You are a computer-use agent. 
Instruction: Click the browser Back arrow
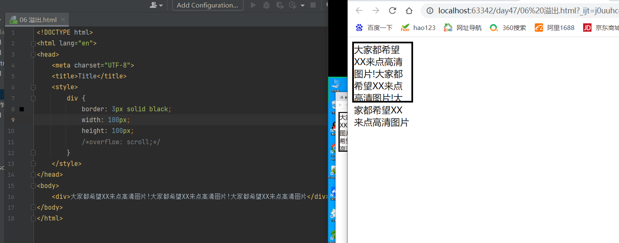[359, 10]
